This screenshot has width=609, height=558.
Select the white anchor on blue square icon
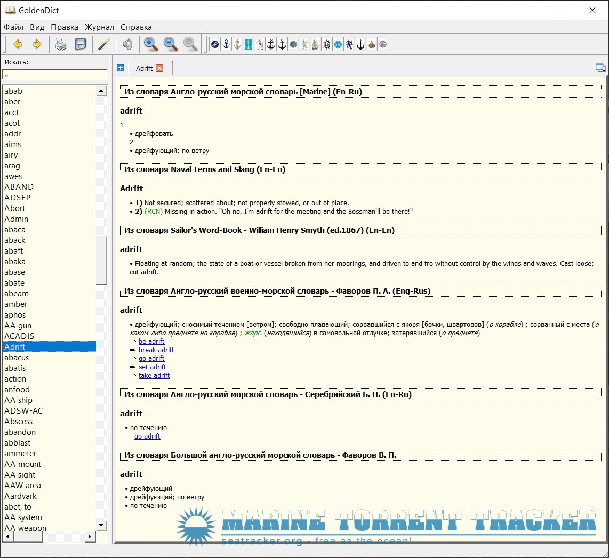coord(249,44)
